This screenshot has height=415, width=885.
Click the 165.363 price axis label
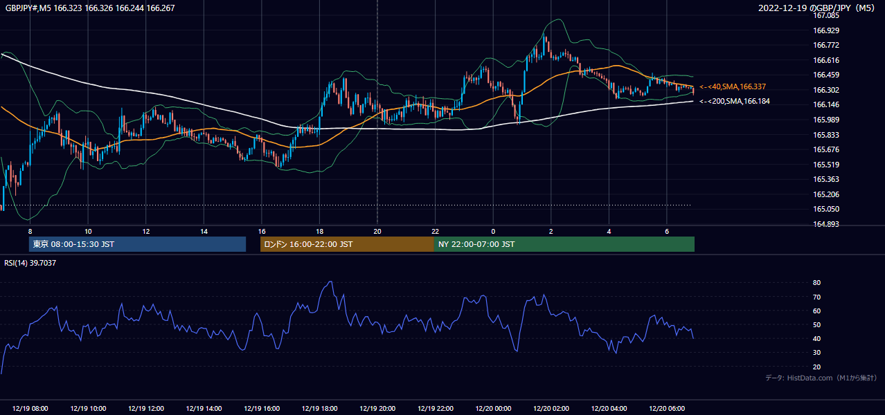point(826,179)
